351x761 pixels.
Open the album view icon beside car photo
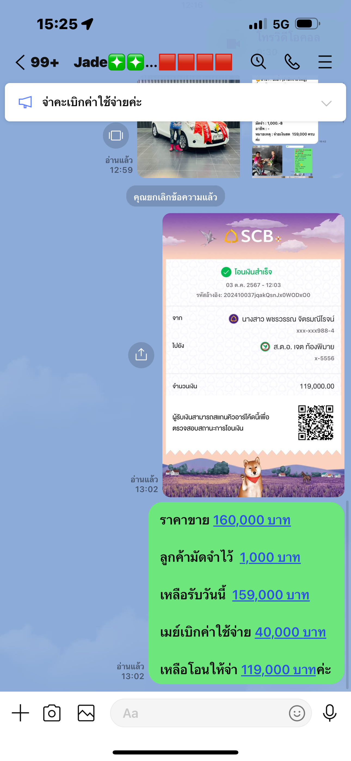(x=116, y=136)
